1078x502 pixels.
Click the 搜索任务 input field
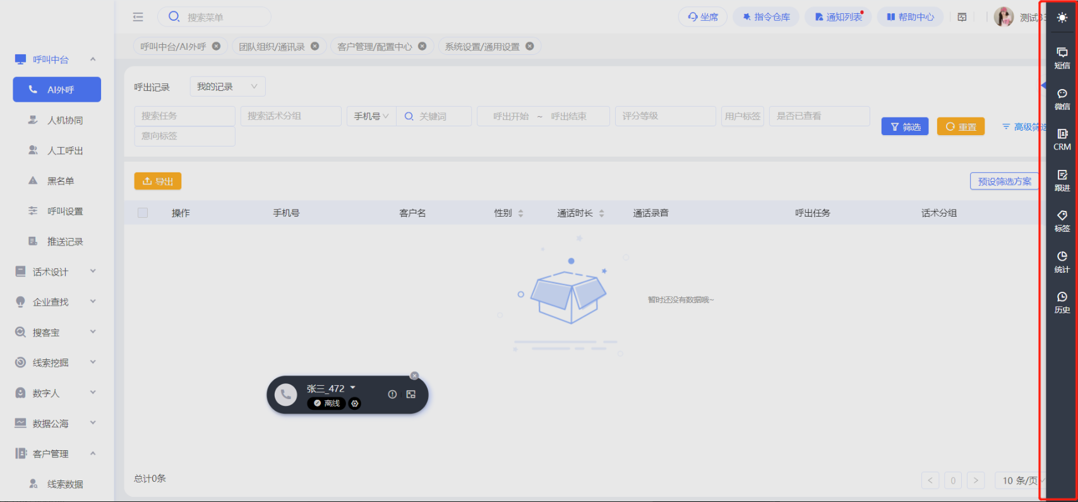pos(184,116)
